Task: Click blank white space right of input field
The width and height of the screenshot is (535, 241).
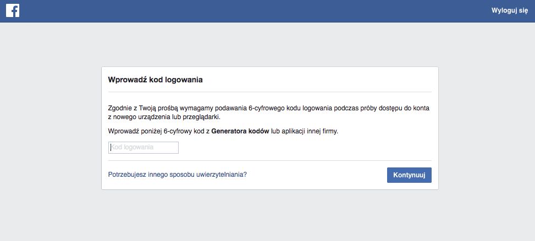Action: tap(302, 148)
